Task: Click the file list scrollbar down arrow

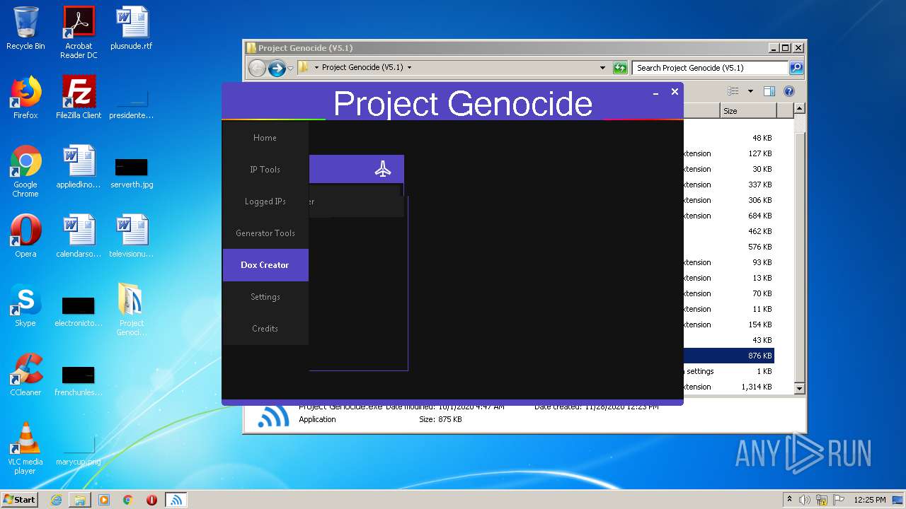Action: pos(799,388)
